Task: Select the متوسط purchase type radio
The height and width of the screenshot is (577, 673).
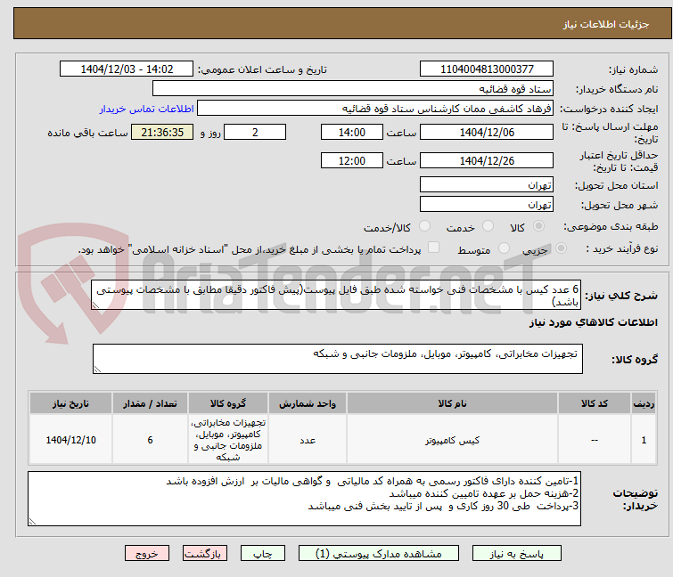Action: point(504,248)
